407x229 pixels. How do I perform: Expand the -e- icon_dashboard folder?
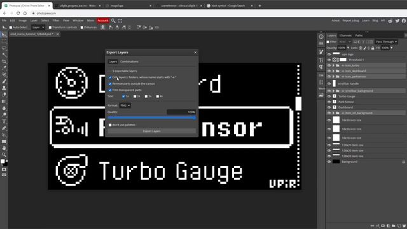[333, 71]
